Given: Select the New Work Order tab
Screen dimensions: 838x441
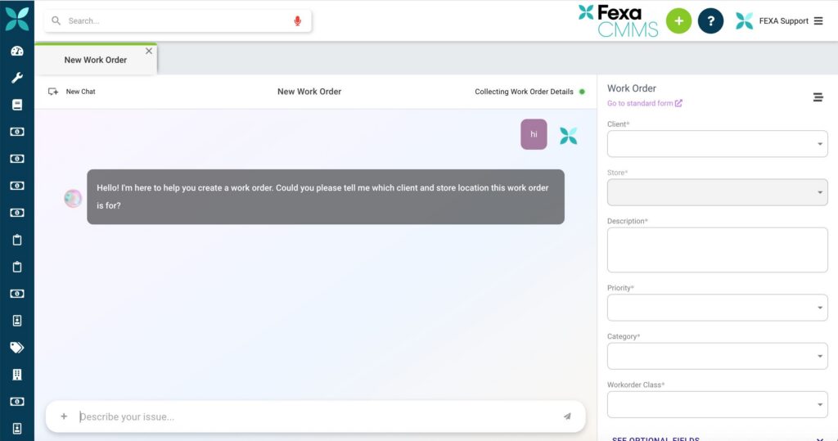Looking at the screenshot, I should tap(96, 60).
